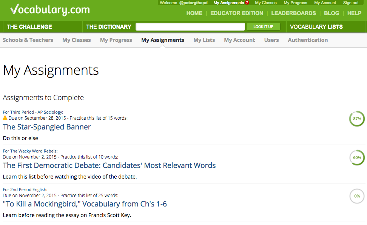367x225 pixels.
Task: Open the Schools & Teachers tab
Action: pyautogui.click(x=28, y=40)
